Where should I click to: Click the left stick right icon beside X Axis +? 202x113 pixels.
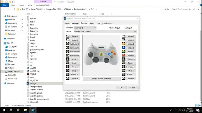[68, 71]
